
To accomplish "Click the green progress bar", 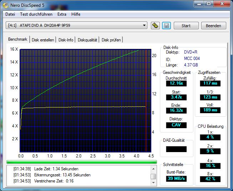I will click(x=82, y=162).
